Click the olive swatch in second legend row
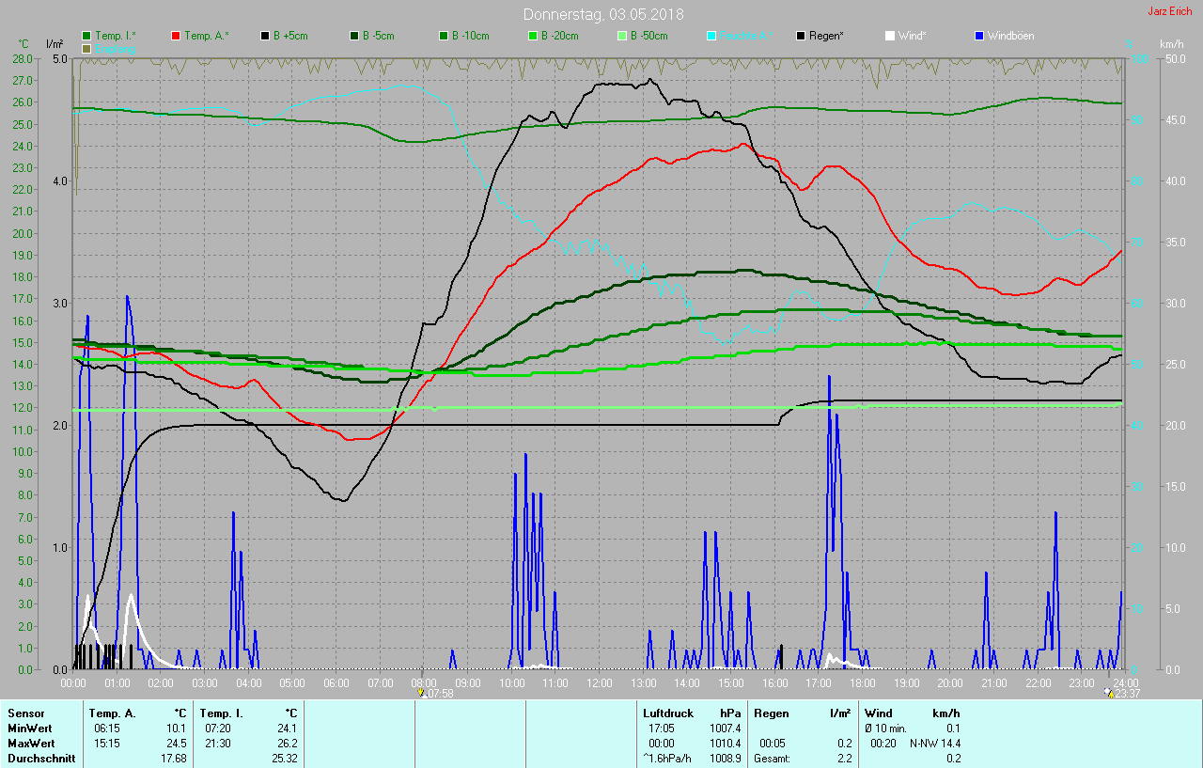This screenshot has width=1203, height=768. click(86, 48)
